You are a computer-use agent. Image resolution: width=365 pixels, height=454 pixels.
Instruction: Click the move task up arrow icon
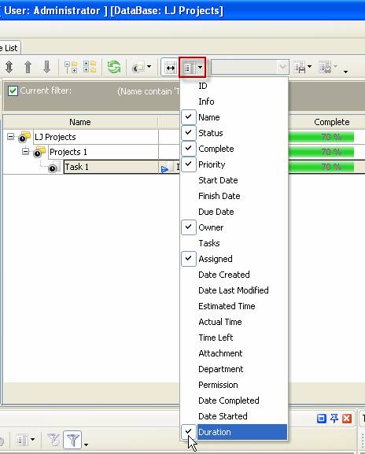click(28, 67)
